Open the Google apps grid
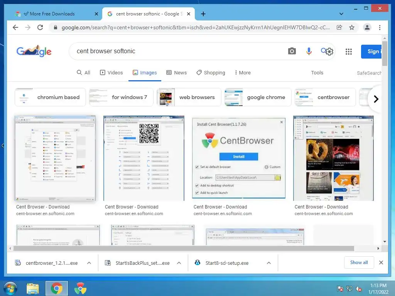Image resolution: width=395 pixels, height=296 pixels. [x=349, y=52]
